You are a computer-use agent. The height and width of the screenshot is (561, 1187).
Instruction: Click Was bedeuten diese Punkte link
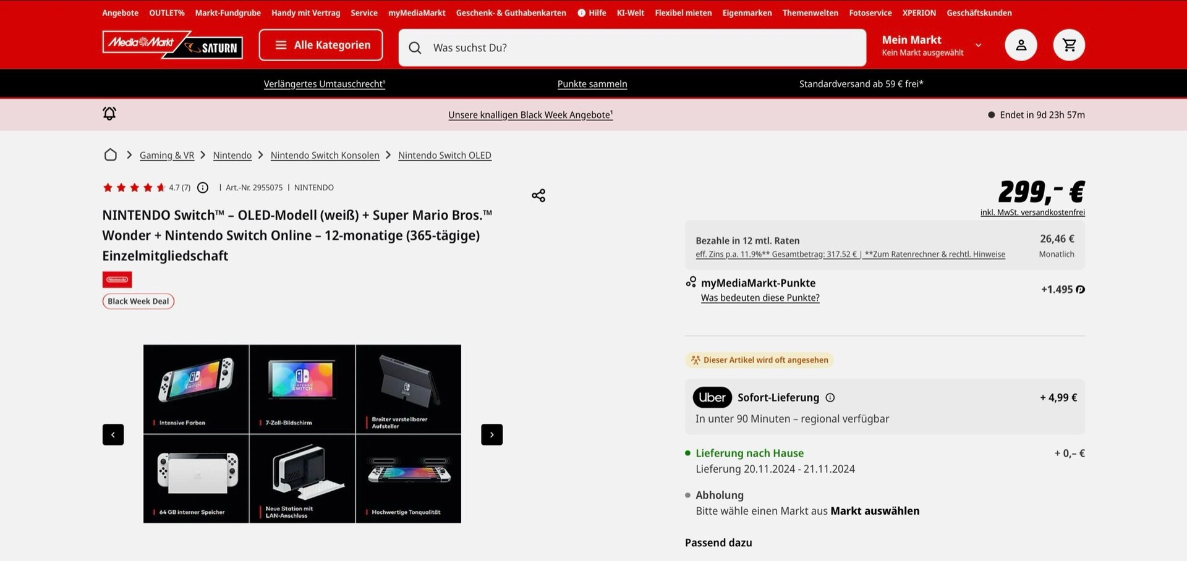click(760, 298)
